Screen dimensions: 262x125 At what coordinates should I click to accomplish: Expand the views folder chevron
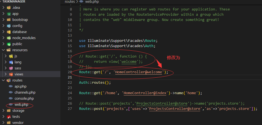[x=6, y=74]
